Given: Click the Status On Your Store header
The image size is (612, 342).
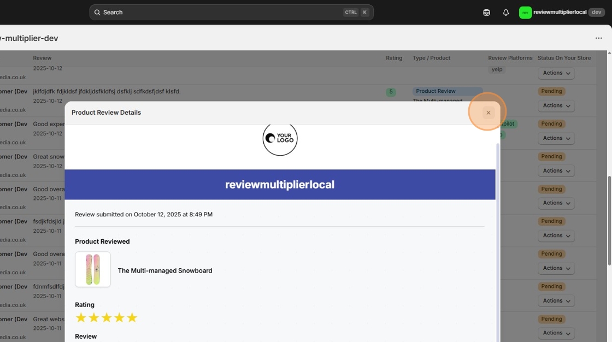Looking at the screenshot, I should tap(564, 58).
